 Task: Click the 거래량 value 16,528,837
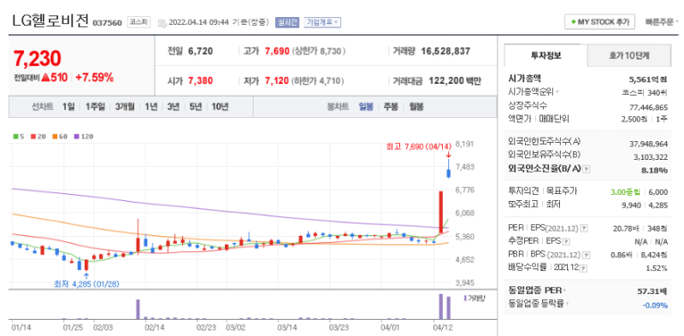click(445, 51)
